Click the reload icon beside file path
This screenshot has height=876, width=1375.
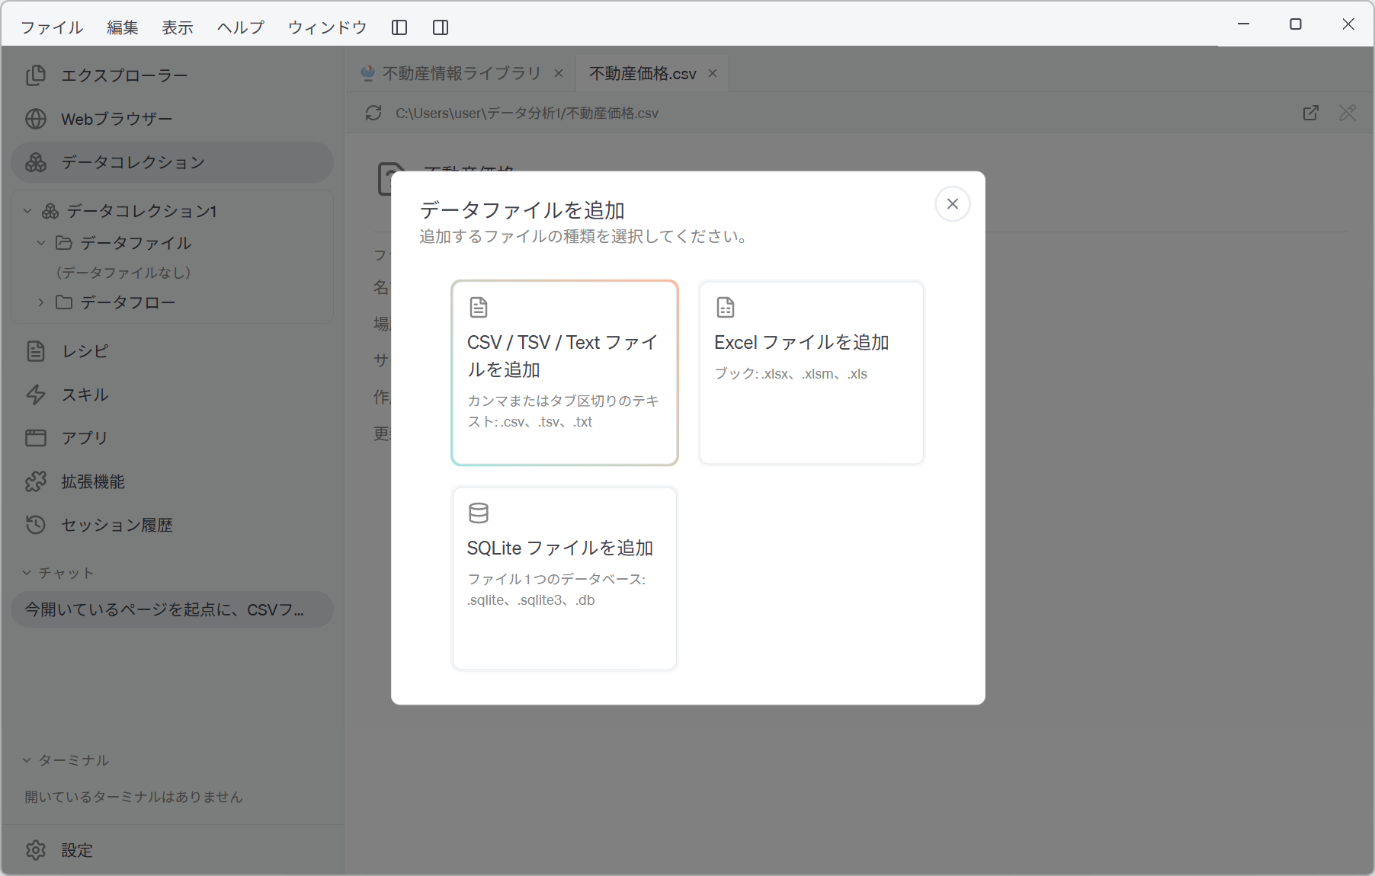373,113
